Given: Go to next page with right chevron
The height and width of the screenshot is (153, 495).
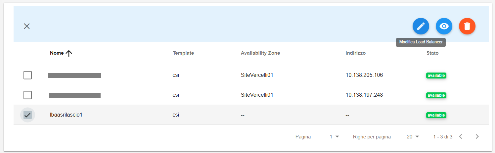Looking at the screenshot, I should (x=477, y=136).
